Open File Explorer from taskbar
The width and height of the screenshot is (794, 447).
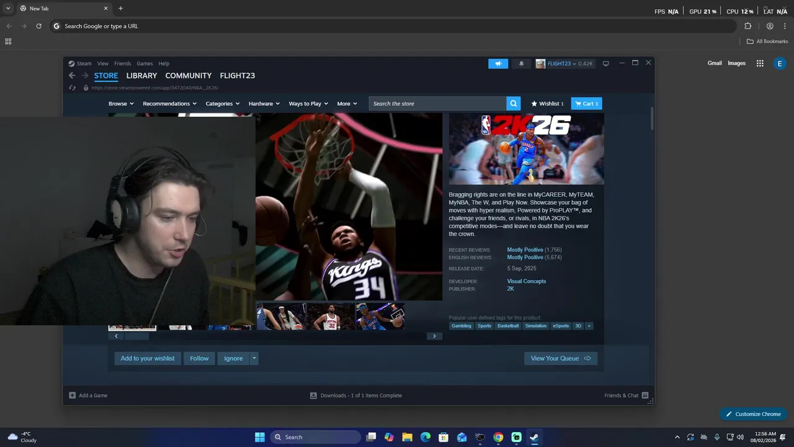[x=407, y=437]
